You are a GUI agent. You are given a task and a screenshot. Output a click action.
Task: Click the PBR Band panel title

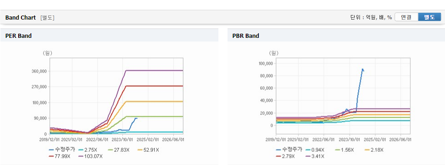point(246,36)
